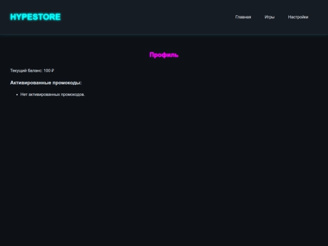Go to the Игры page
The height and width of the screenshot is (246, 328).
pos(270,17)
